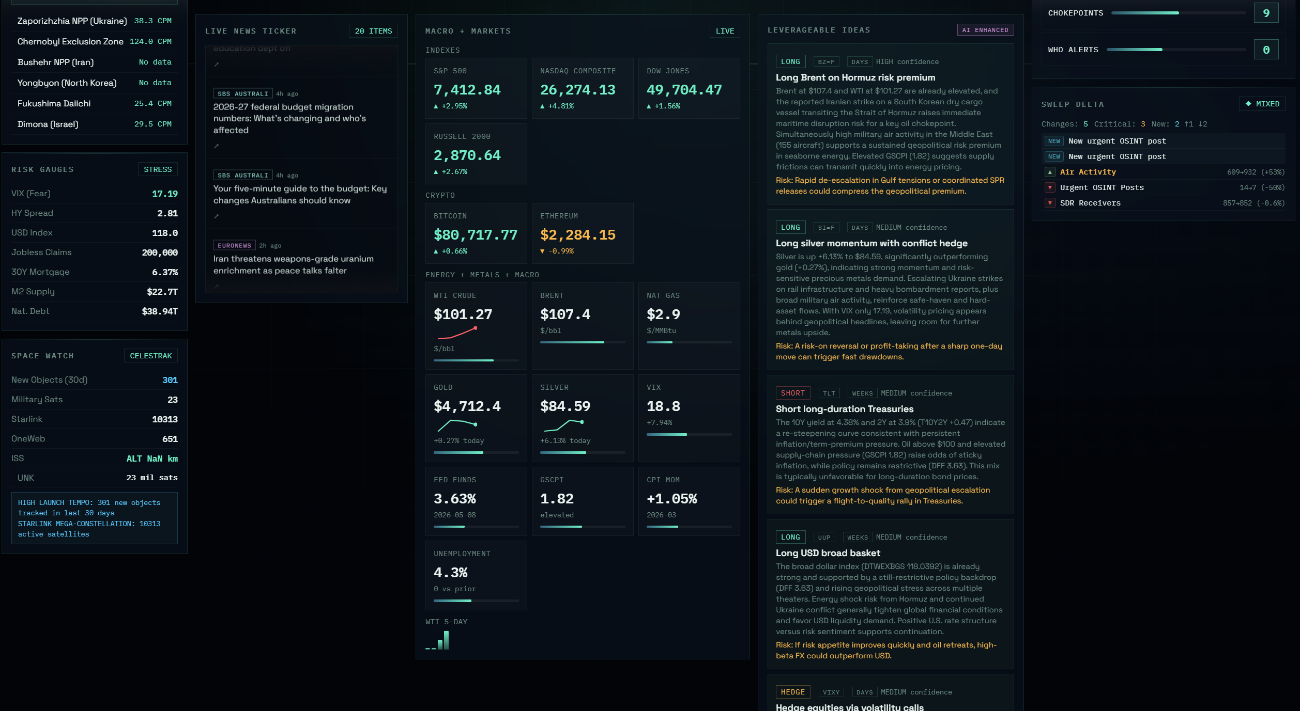Click 'New Objects (30d)' row

[95, 380]
